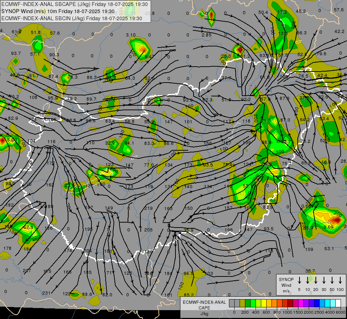
Task: Click the 6000 tick label on colorbar
Action: tap(341, 312)
